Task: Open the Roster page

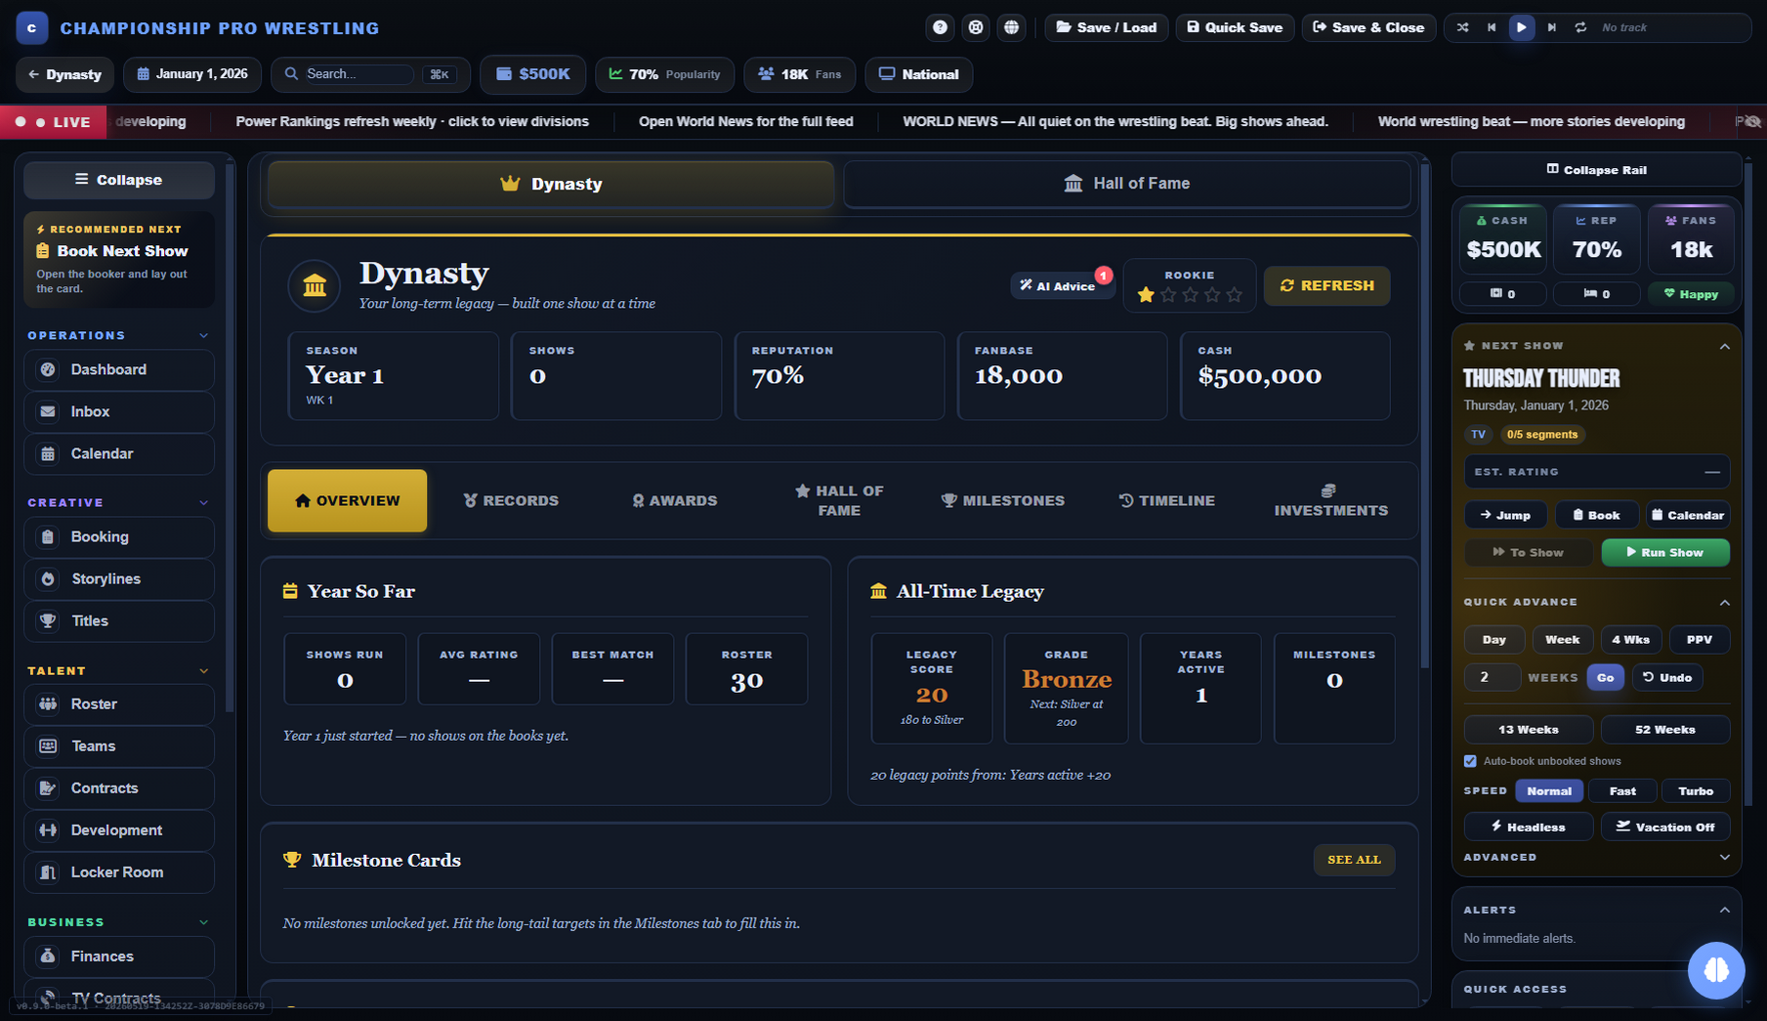Action: [x=118, y=703]
